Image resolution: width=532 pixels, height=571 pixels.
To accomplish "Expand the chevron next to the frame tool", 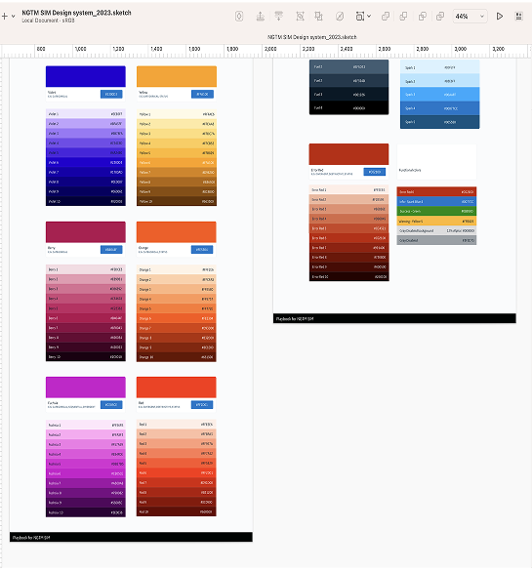I will click(369, 16).
